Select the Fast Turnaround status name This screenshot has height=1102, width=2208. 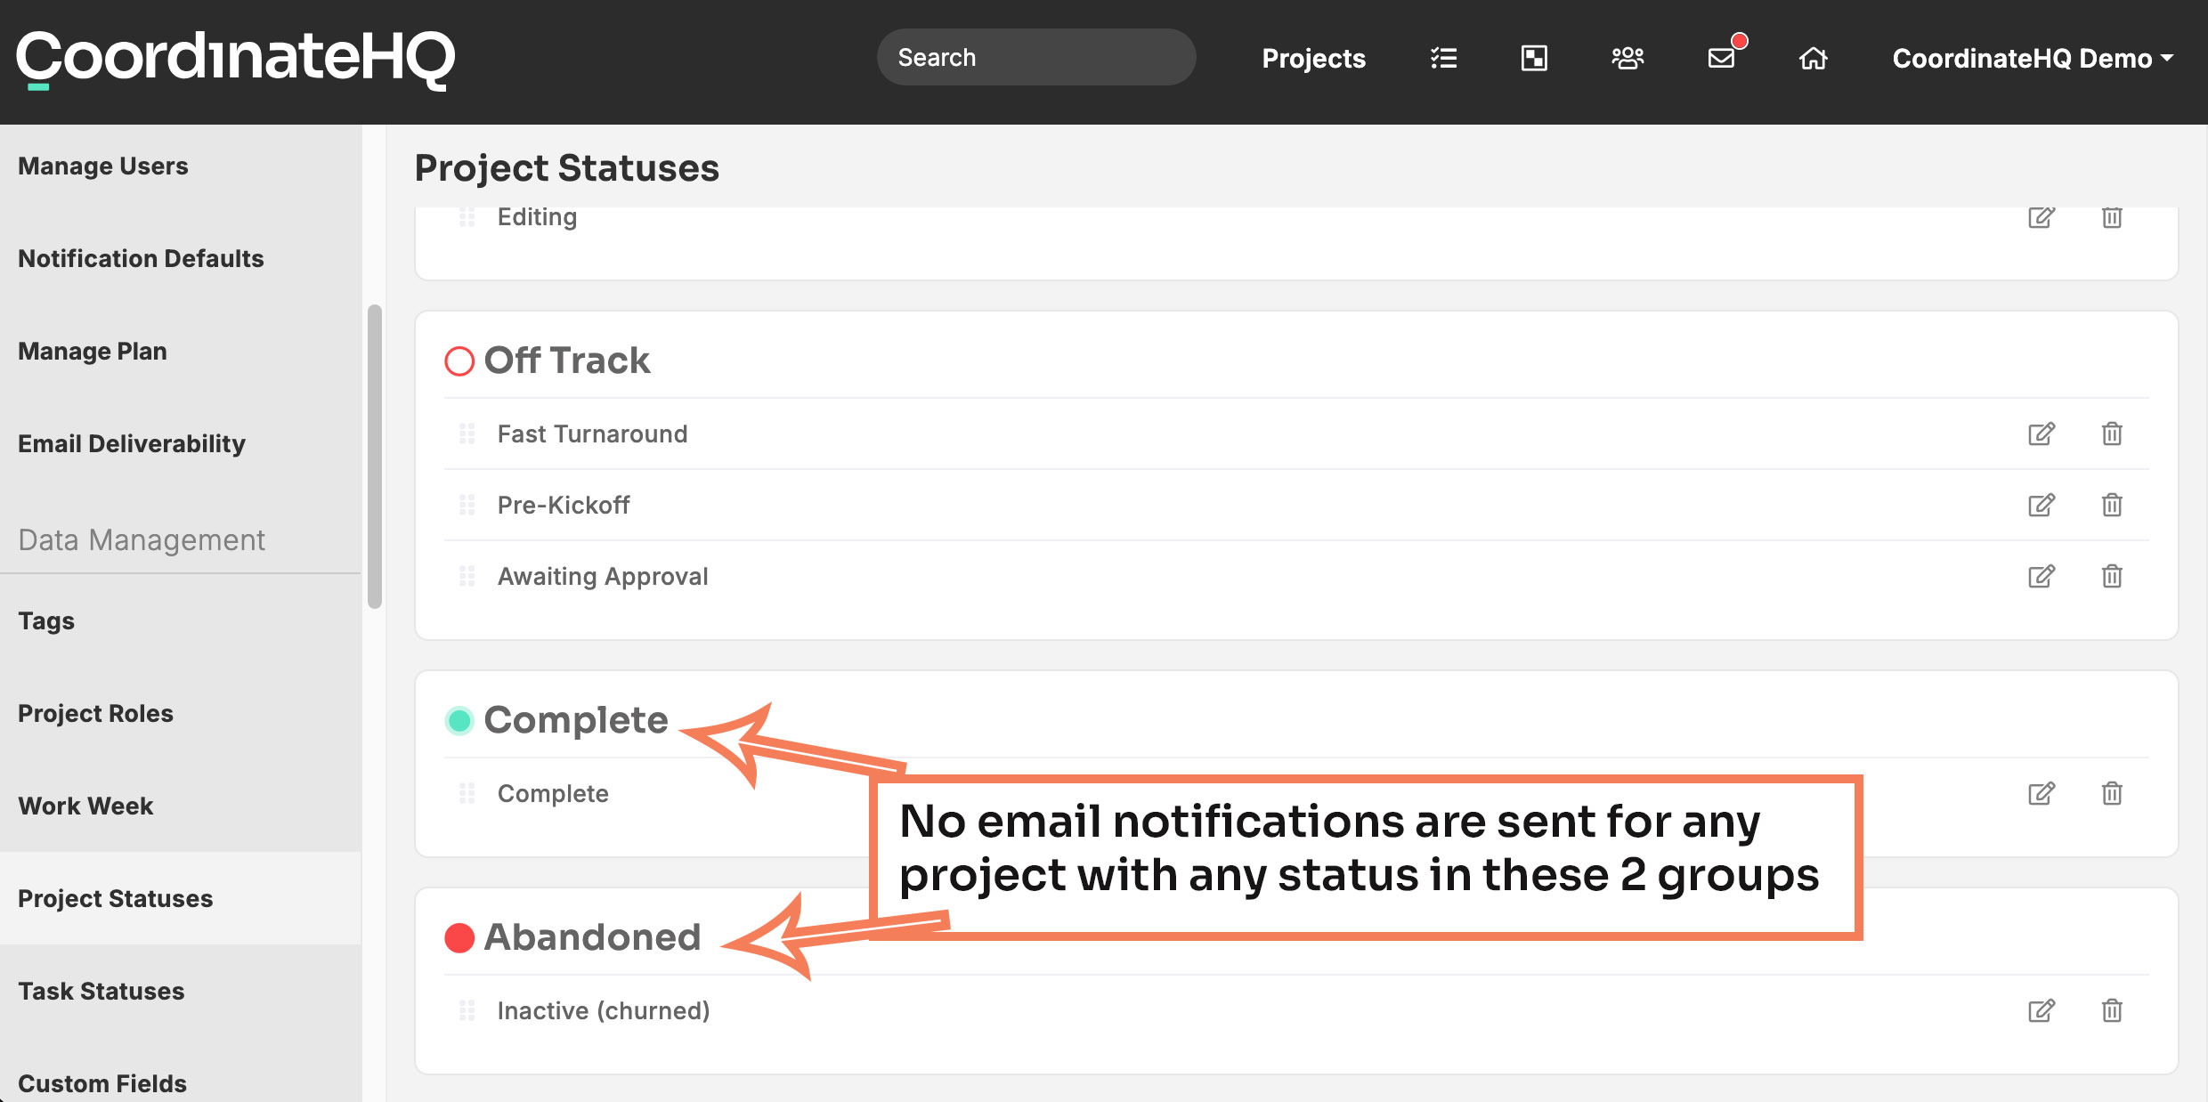592,434
